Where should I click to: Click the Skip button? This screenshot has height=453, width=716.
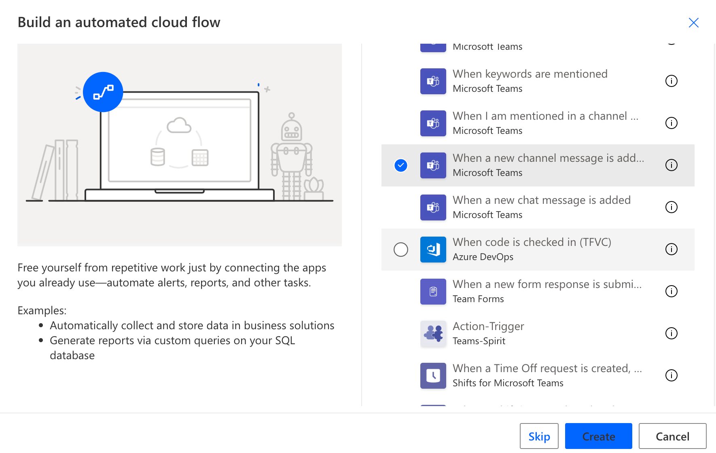tap(539, 436)
